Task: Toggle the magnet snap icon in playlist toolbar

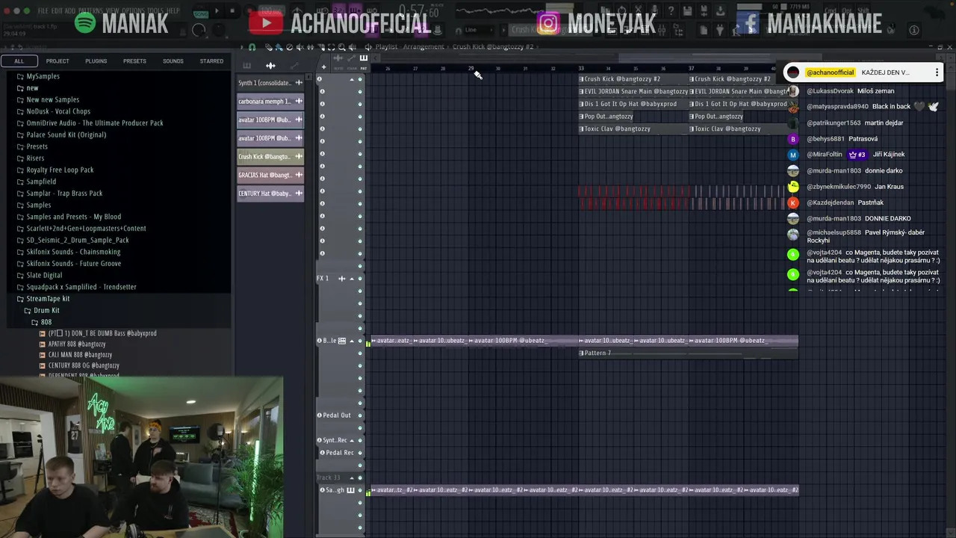Action: (252, 46)
